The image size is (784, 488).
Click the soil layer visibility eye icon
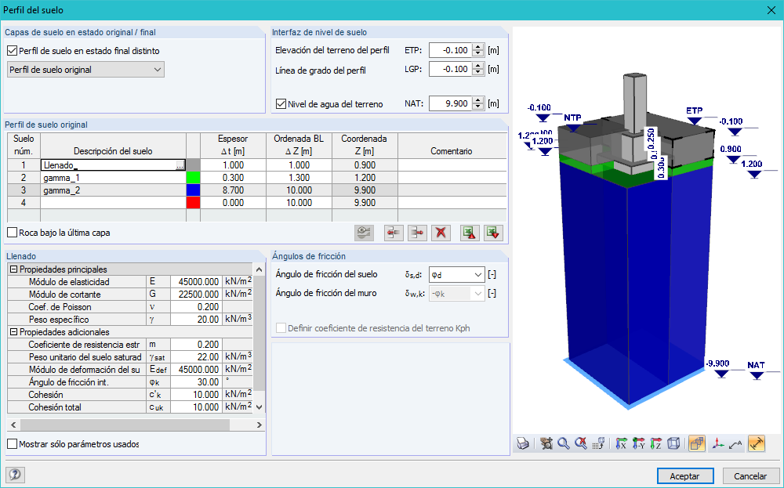364,233
